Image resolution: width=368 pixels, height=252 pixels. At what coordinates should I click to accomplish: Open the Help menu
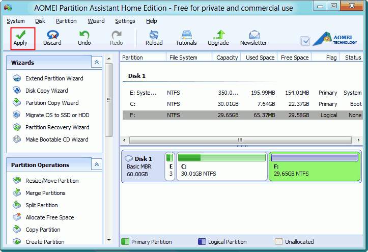[151, 21]
